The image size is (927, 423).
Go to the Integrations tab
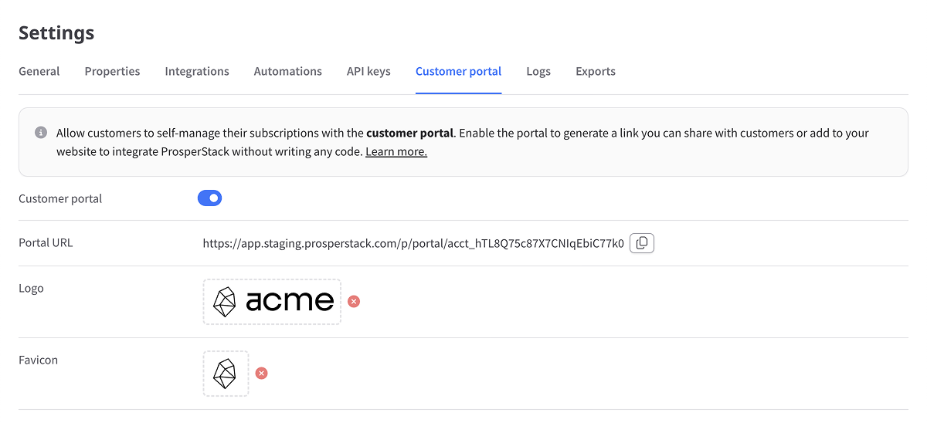tap(197, 71)
